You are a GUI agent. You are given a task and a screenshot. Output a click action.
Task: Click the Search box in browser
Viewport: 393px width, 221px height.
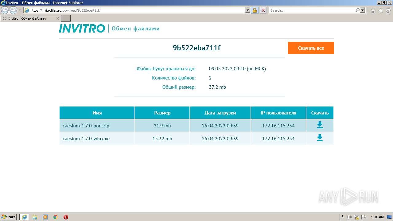click(312, 10)
